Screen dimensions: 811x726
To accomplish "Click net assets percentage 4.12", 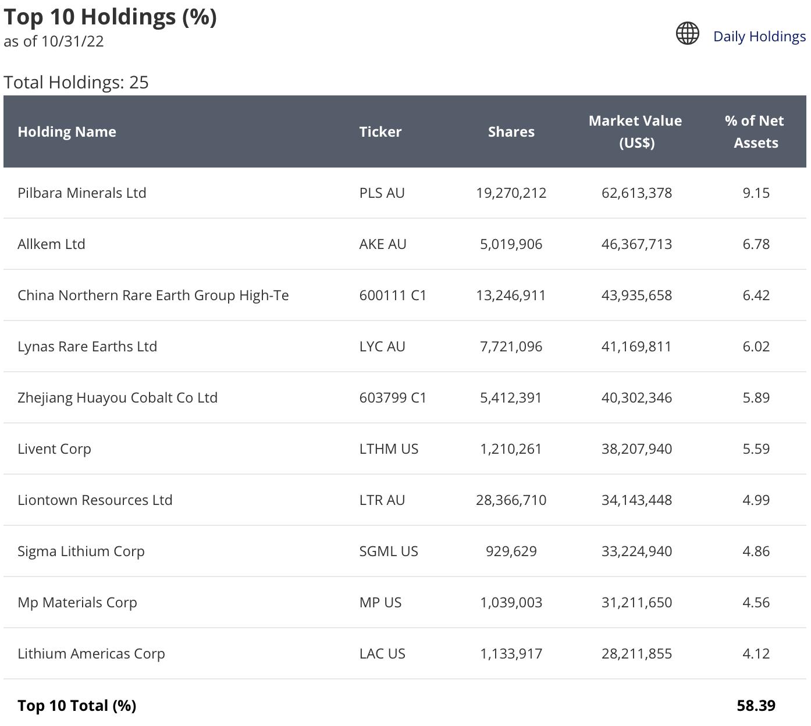I will (756, 653).
